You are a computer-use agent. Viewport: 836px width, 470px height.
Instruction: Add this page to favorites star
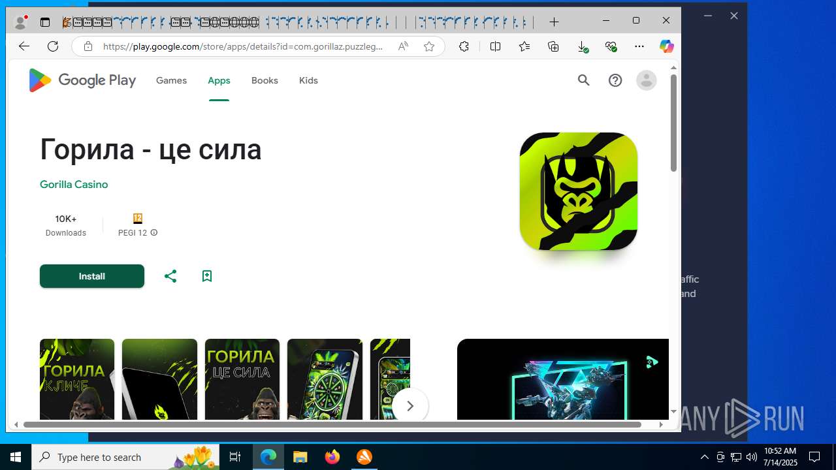tap(429, 46)
